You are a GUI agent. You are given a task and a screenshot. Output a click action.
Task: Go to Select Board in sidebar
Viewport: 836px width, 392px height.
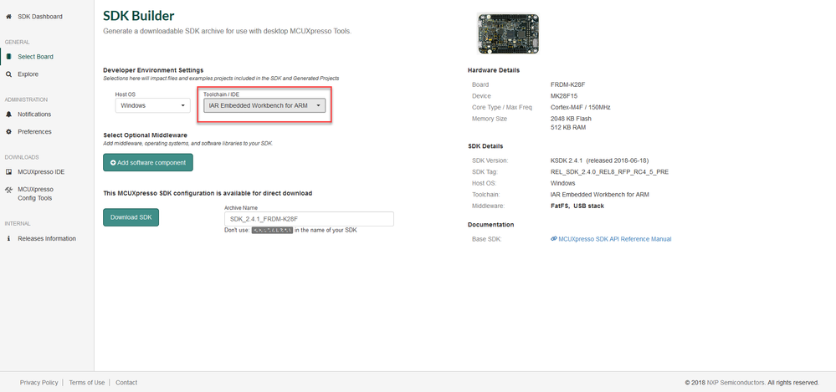coord(35,57)
